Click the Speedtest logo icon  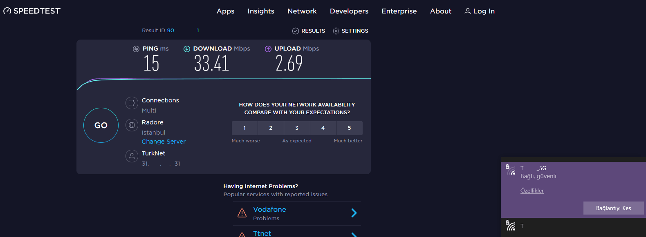click(7, 11)
